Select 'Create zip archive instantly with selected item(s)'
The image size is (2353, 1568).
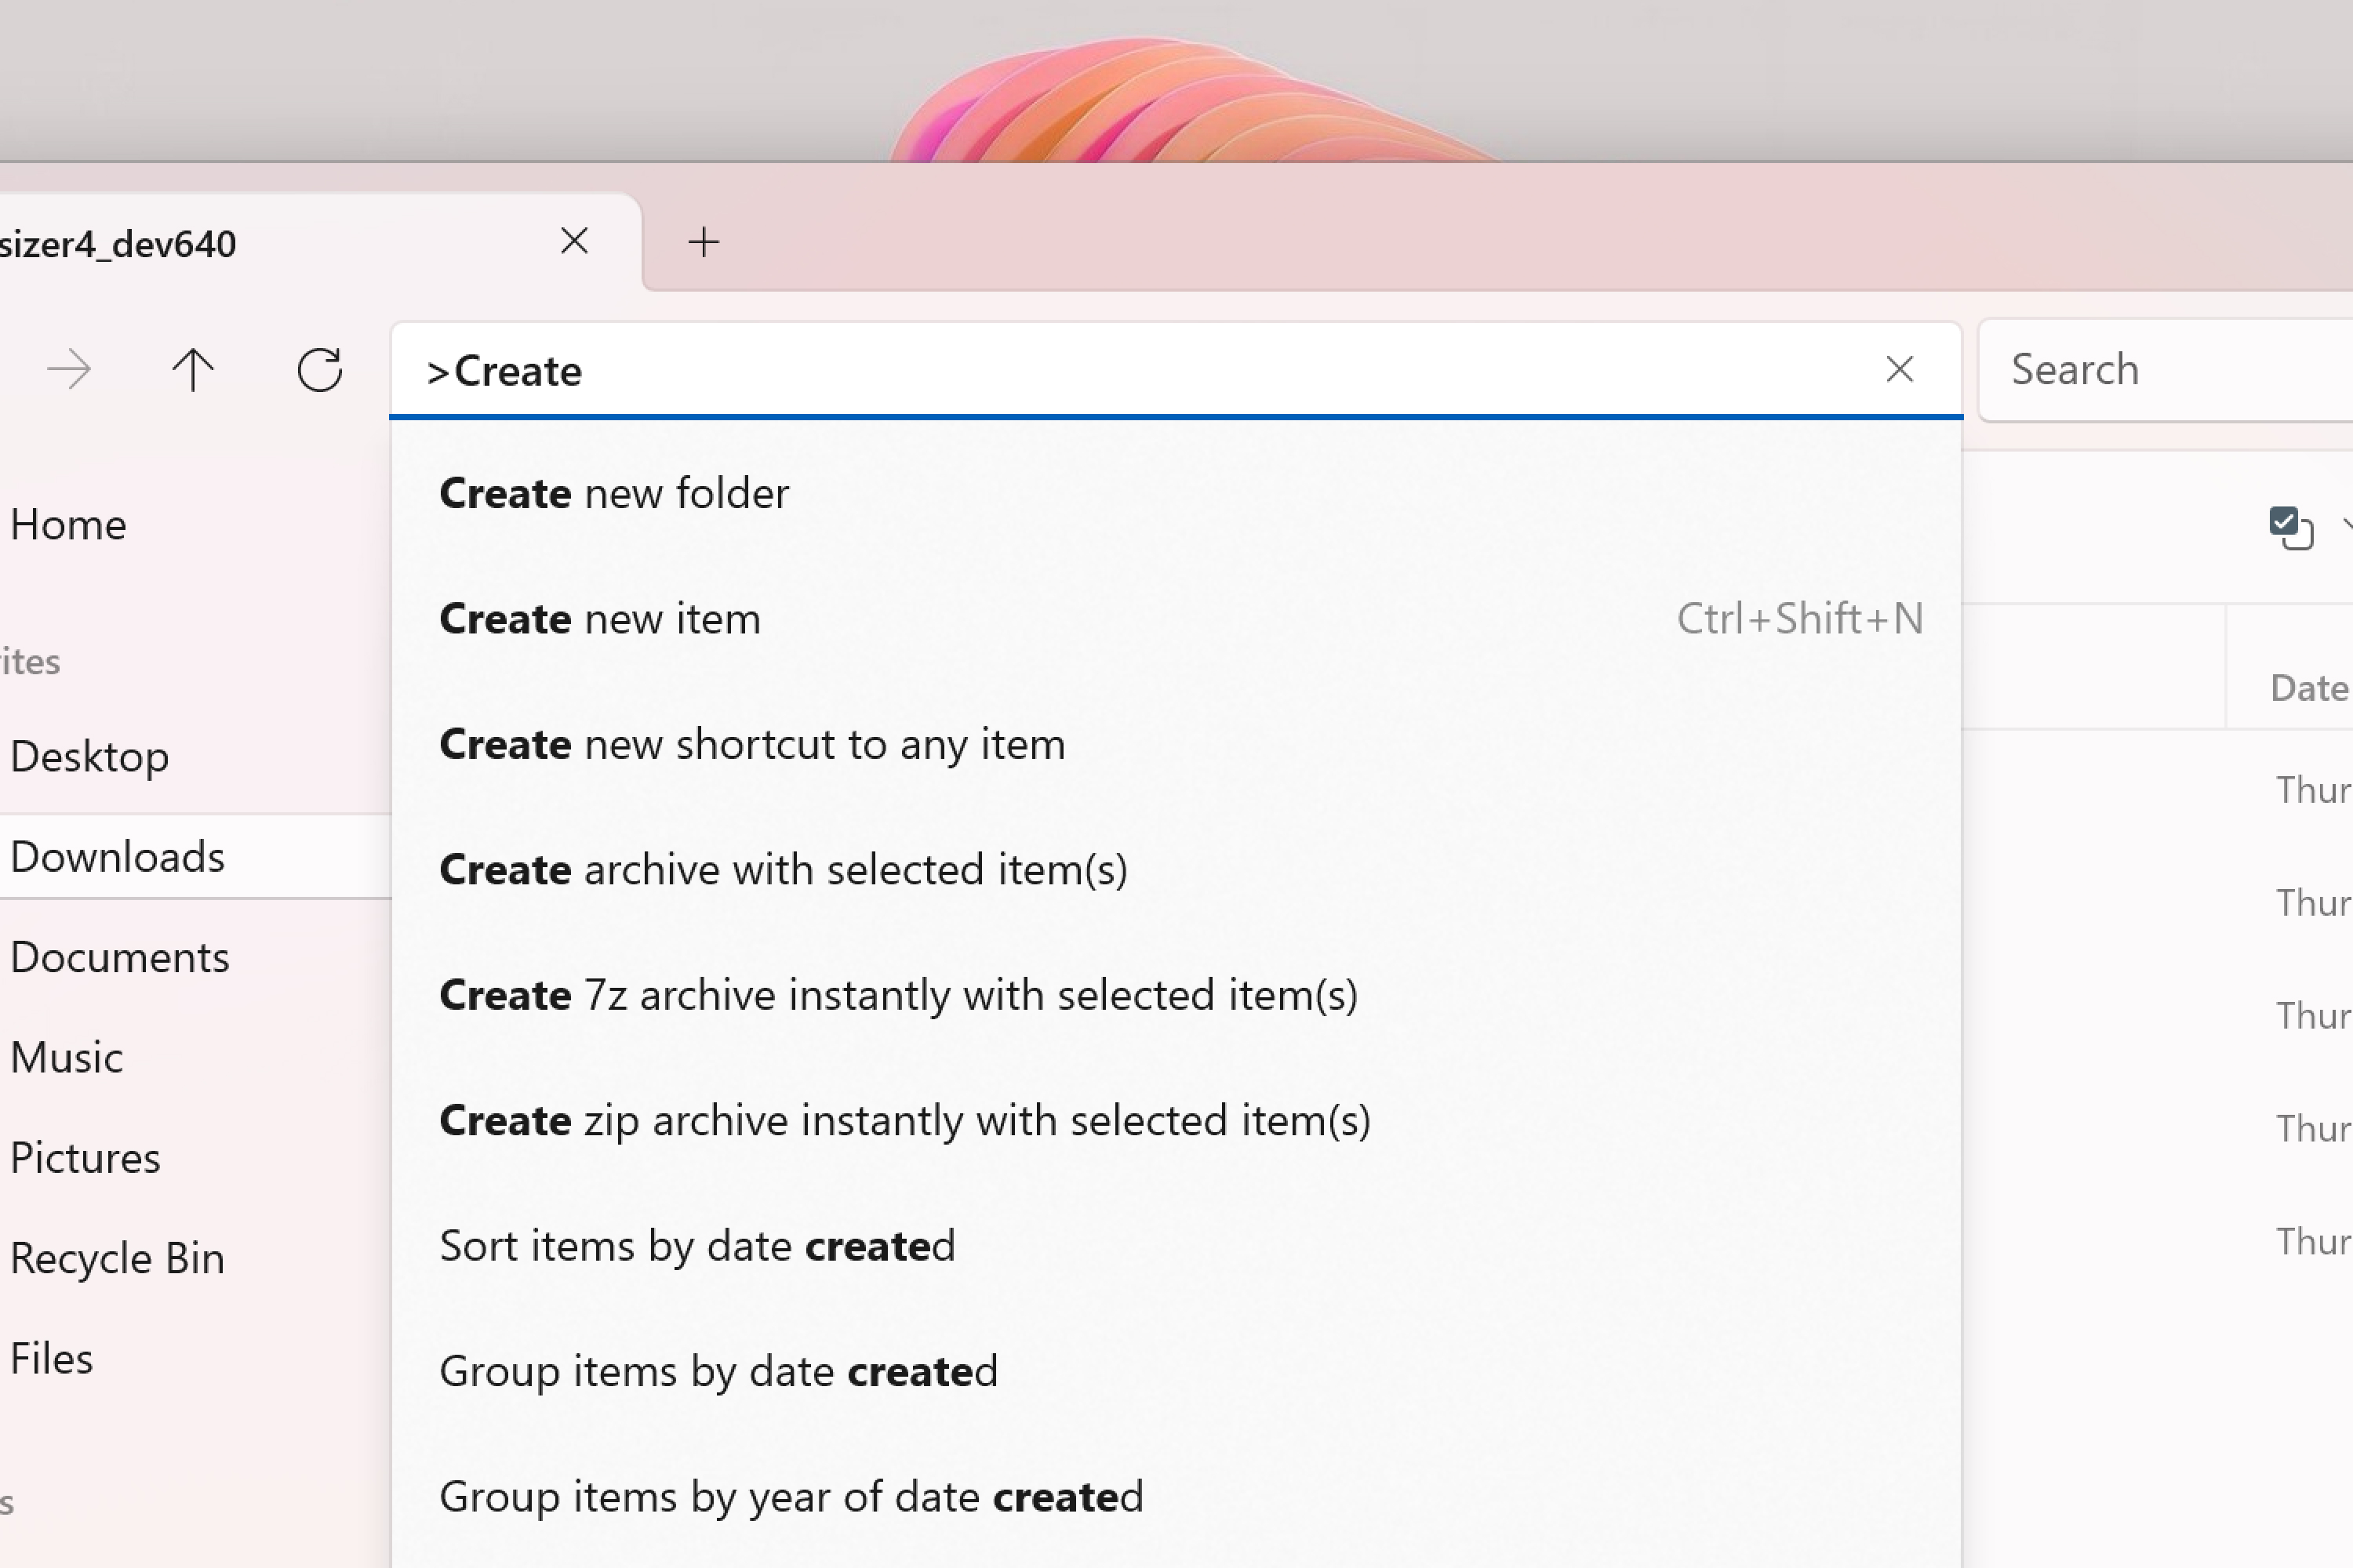(x=904, y=1116)
